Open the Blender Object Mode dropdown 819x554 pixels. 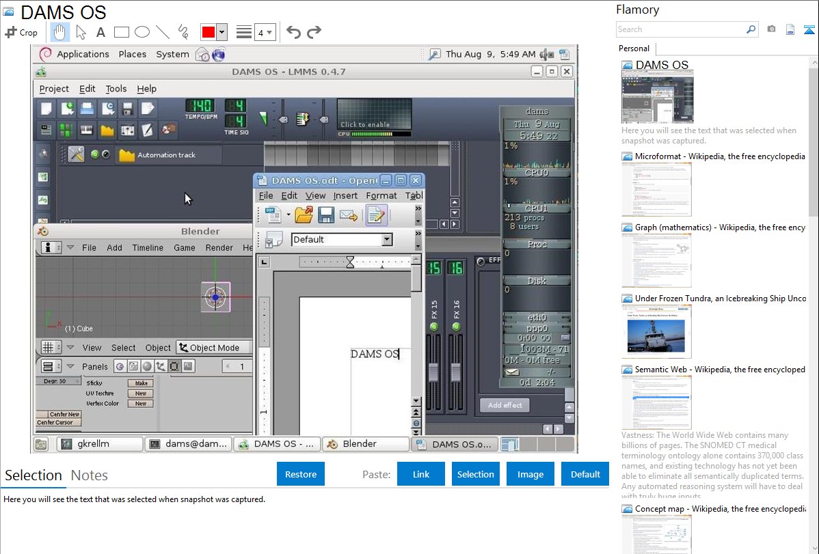[x=213, y=348]
